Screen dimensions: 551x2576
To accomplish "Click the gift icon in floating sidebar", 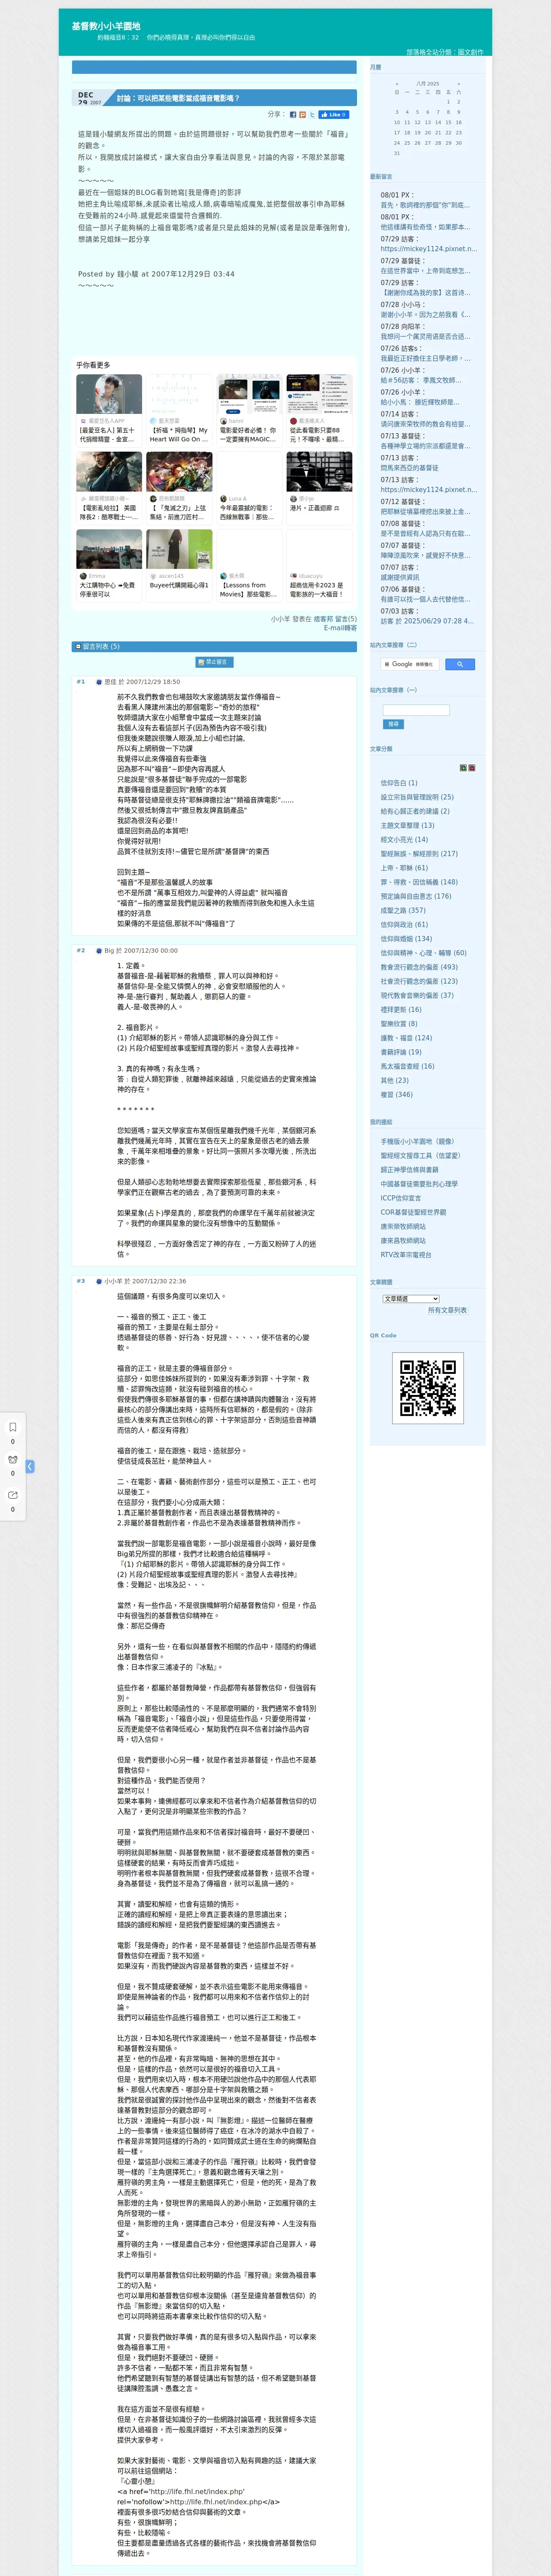I will click(x=13, y=1460).
